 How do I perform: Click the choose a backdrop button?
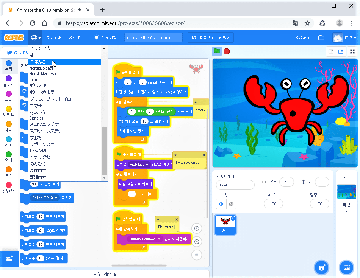pyautogui.click(x=346, y=267)
